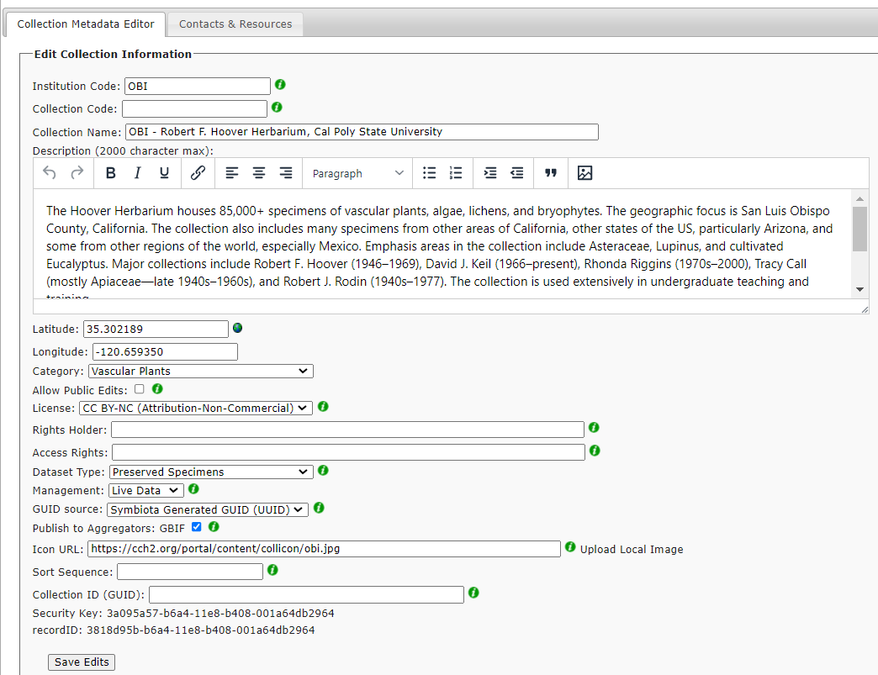Focus the Collection ID (GUID) field
Screen dimensions: 878x675
tap(306, 594)
